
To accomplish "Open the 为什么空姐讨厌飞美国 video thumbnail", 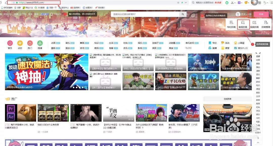I will [x=151, y=113].
